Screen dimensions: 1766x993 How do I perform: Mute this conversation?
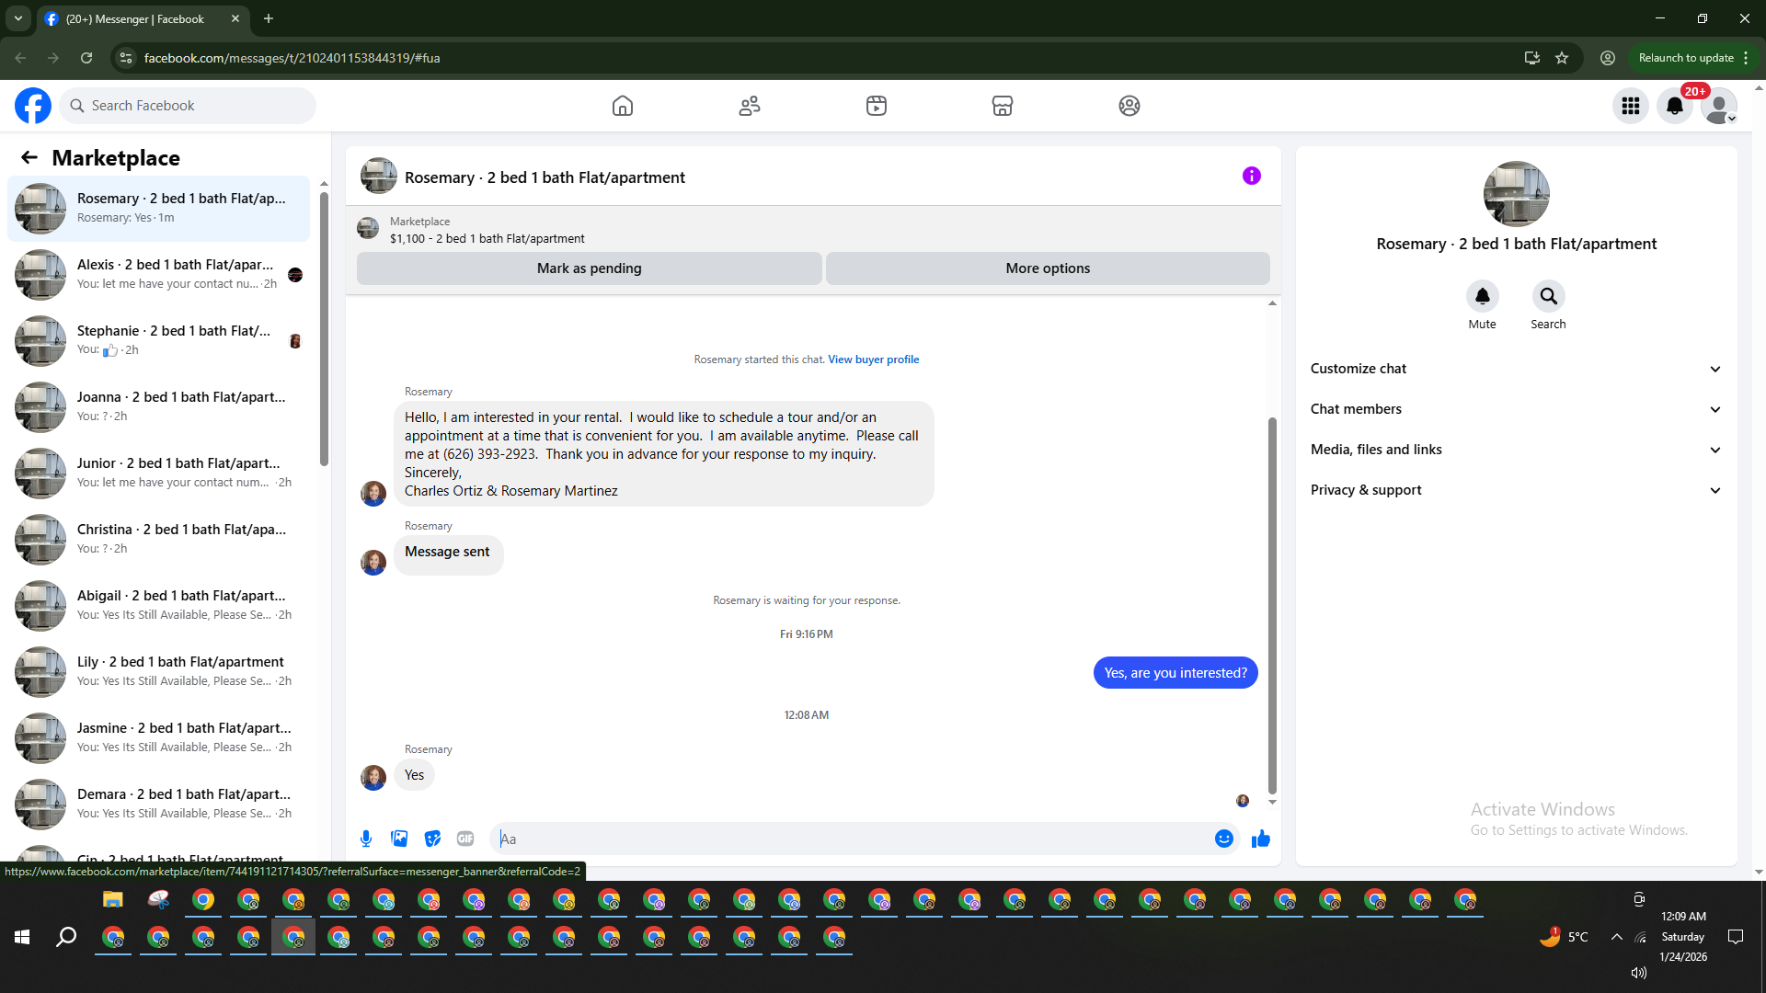[1482, 297]
